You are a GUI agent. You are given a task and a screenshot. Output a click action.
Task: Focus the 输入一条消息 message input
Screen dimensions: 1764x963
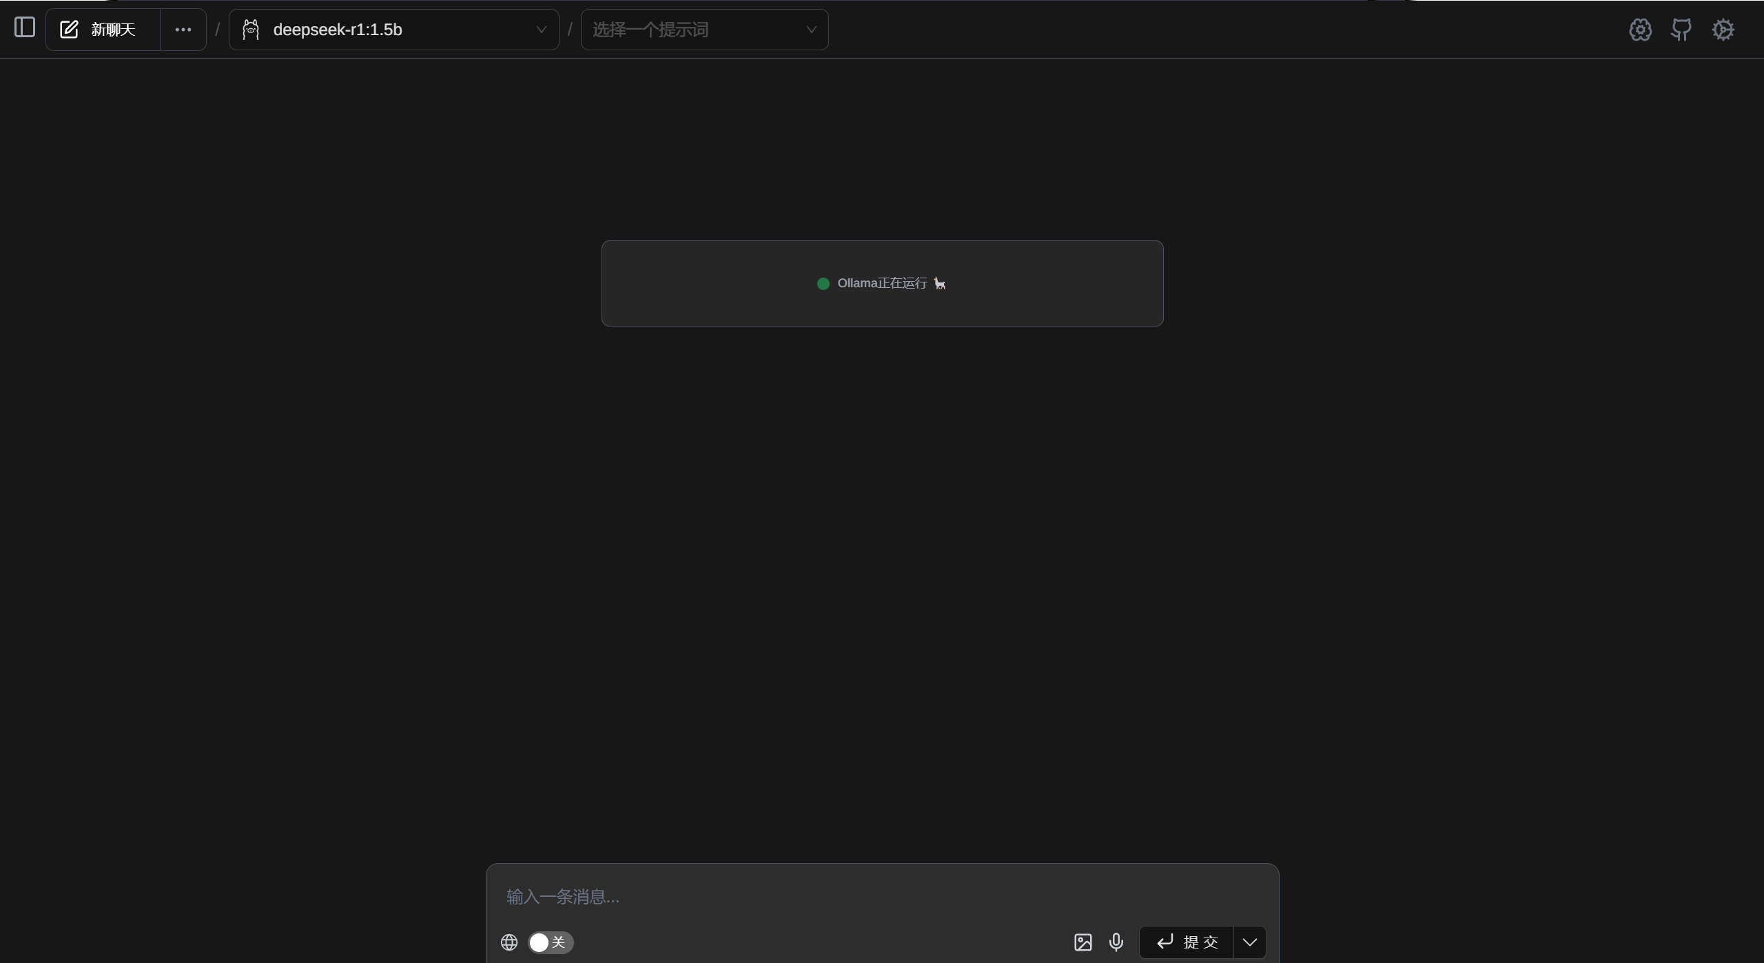pos(882,896)
